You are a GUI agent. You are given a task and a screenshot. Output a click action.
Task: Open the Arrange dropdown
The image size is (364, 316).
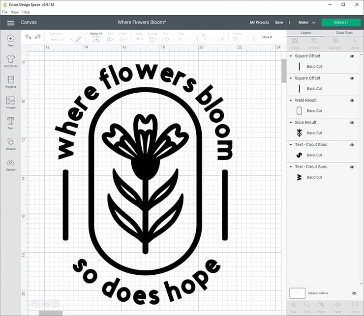152,39
